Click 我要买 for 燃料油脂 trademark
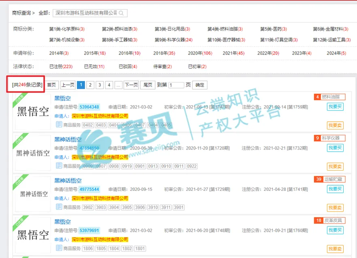The image size is (357, 258). coord(335,107)
